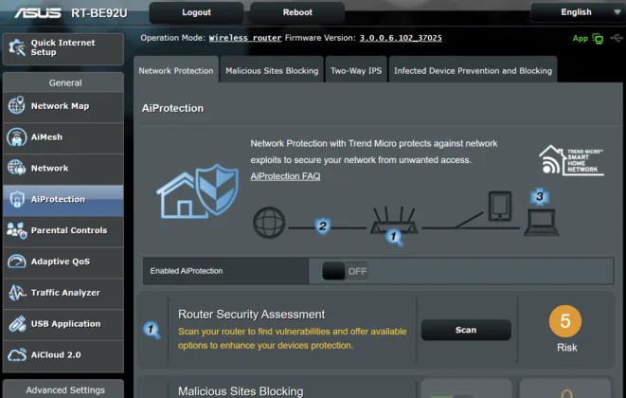
Task: Click the house and shield AiProtection graphic
Action: 198,191
